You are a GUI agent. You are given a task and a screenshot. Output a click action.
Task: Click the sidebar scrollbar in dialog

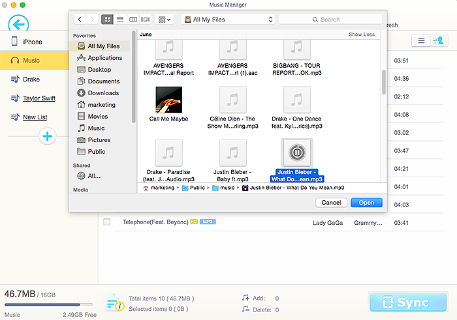pos(133,77)
